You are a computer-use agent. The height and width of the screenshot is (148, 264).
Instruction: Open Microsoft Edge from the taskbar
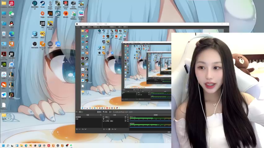pos(26,145)
